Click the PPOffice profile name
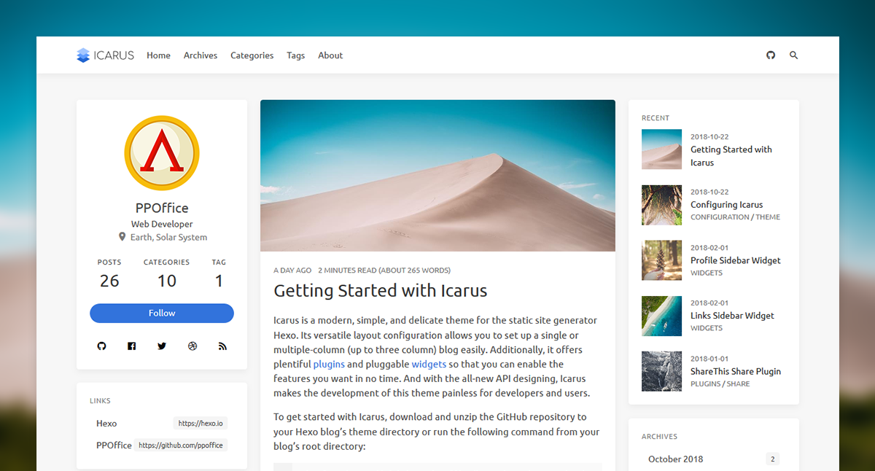Screen dimensions: 875x471 click(x=162, y=208)
